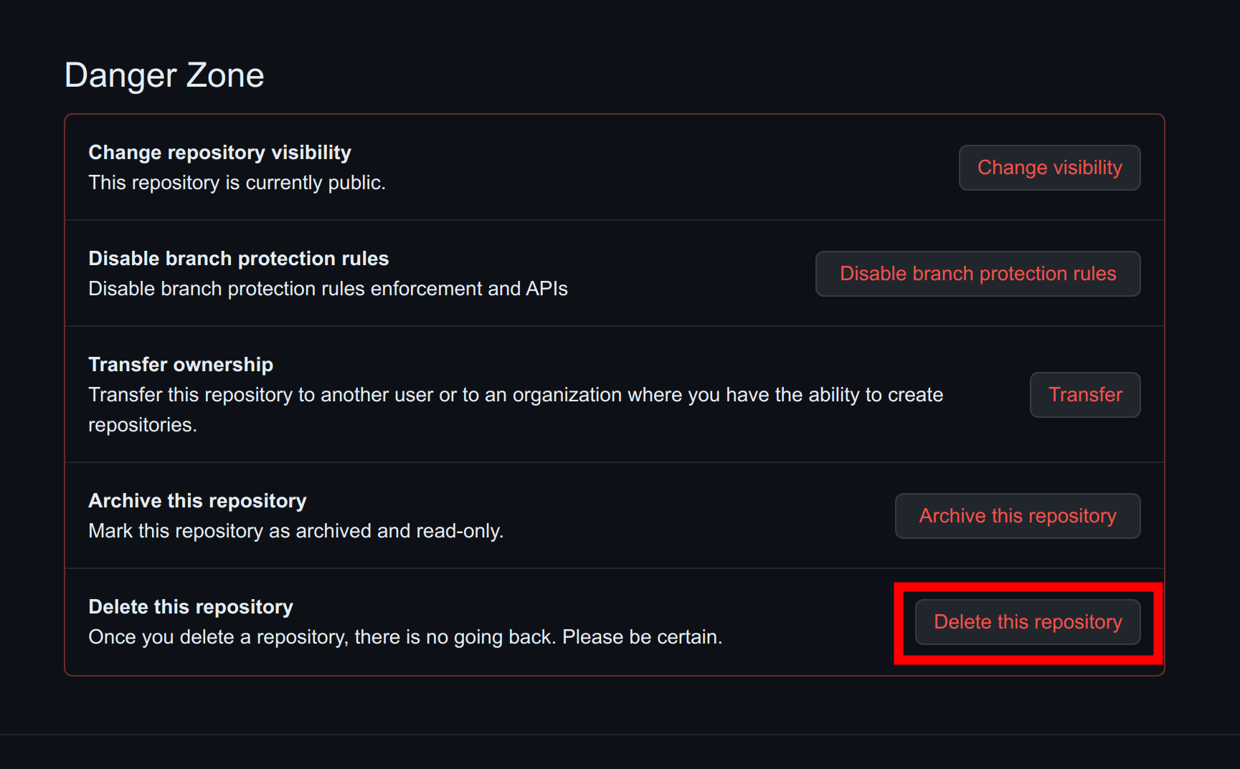Click the Danger Zone section heading

click(164, 75)
